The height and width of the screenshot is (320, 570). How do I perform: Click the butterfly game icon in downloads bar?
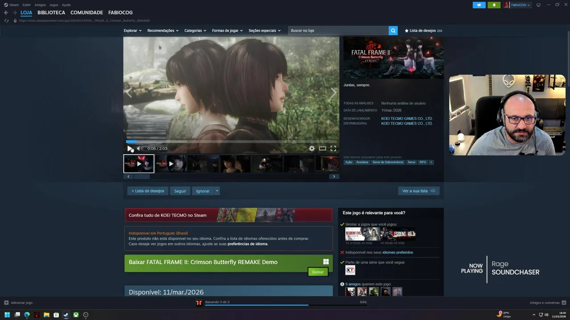click(x=199, y=303)
